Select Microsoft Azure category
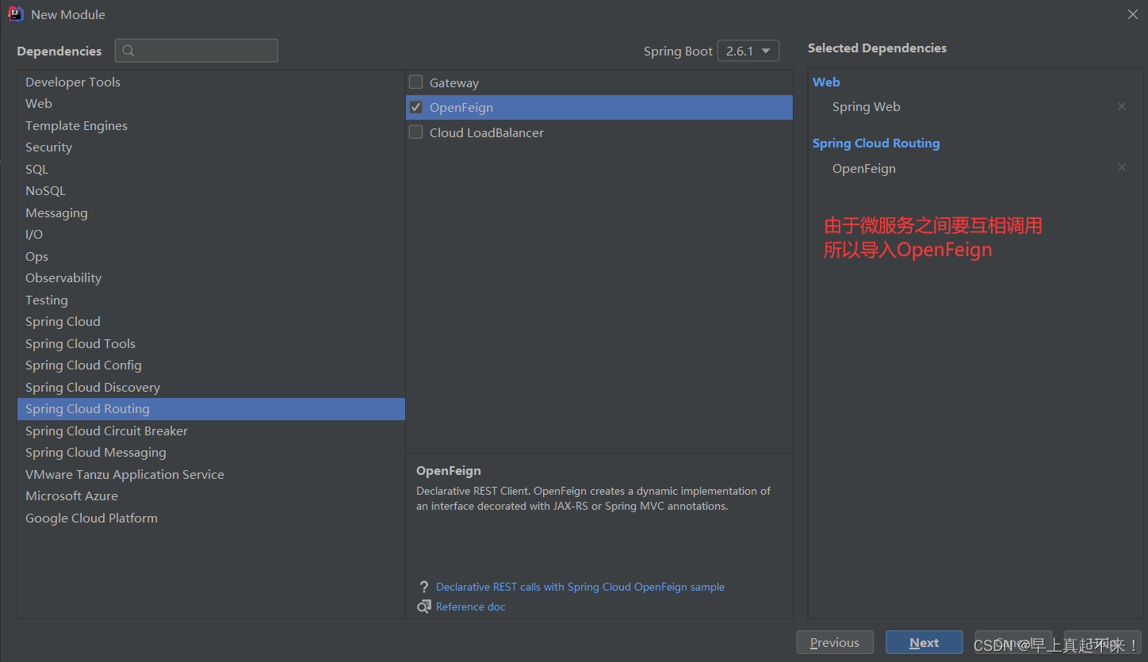The image size is (1148, 662). point(211,496)
